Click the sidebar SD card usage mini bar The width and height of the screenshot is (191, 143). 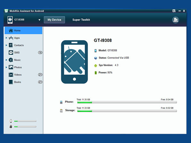point(25,127)
